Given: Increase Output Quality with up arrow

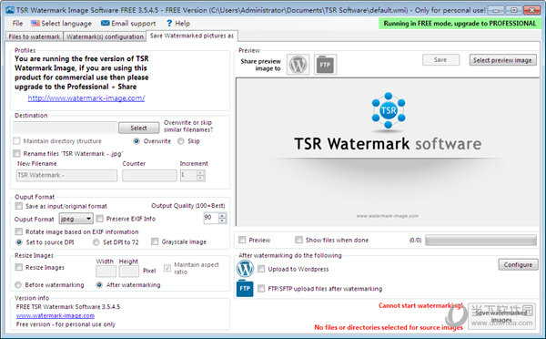Looking at the screenshot, I should [x=222, y=216].
